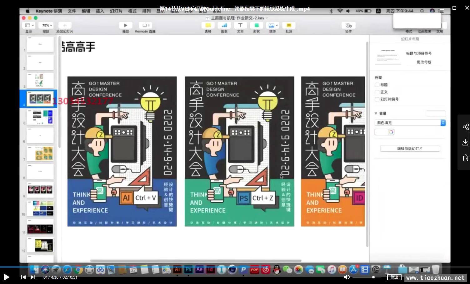Open the document title dropdown arrow
Image resolution: width=470 pixels, height=284 pixels.
(267, 18)
